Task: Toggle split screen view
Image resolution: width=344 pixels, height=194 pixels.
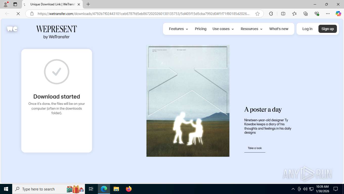Action: [x=283, y=14]
